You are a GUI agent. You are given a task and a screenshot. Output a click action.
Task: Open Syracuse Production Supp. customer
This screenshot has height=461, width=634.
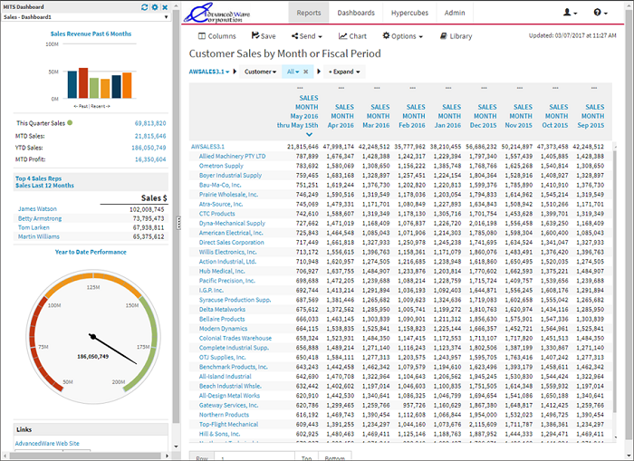point(235,300)
